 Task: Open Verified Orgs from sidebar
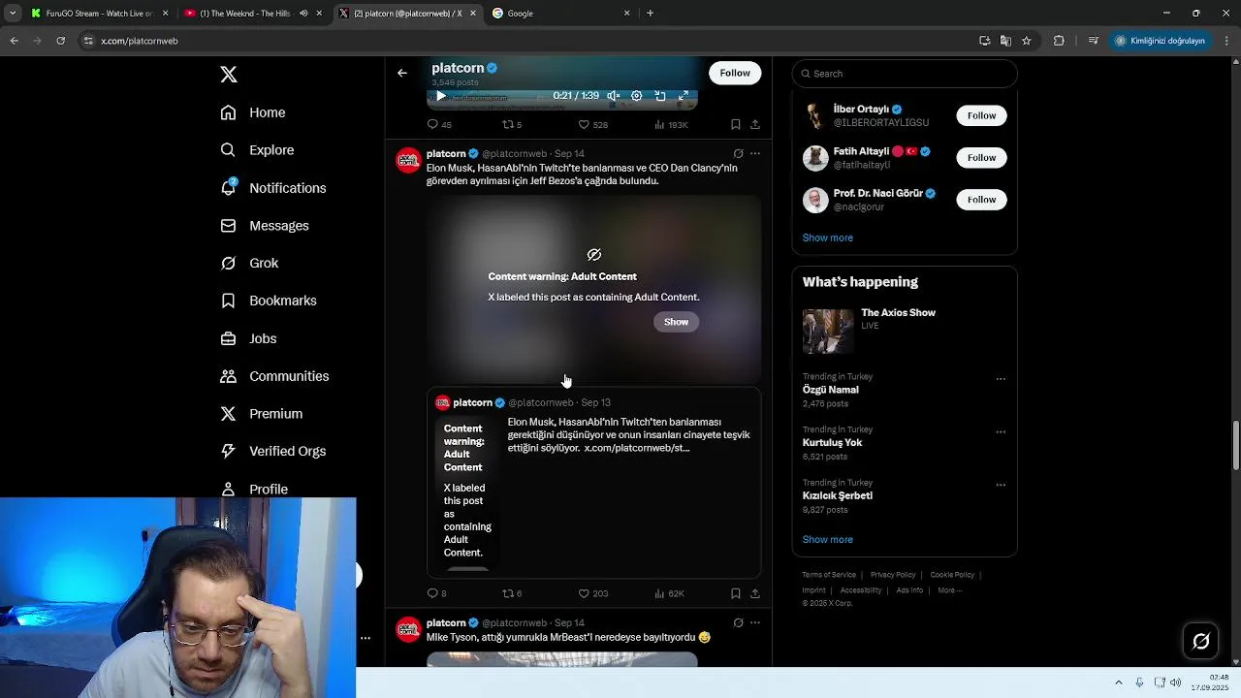(x=272, y=451)
